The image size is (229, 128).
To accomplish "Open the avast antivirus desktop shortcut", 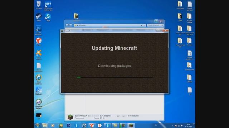I will click(x=39, y=55).
